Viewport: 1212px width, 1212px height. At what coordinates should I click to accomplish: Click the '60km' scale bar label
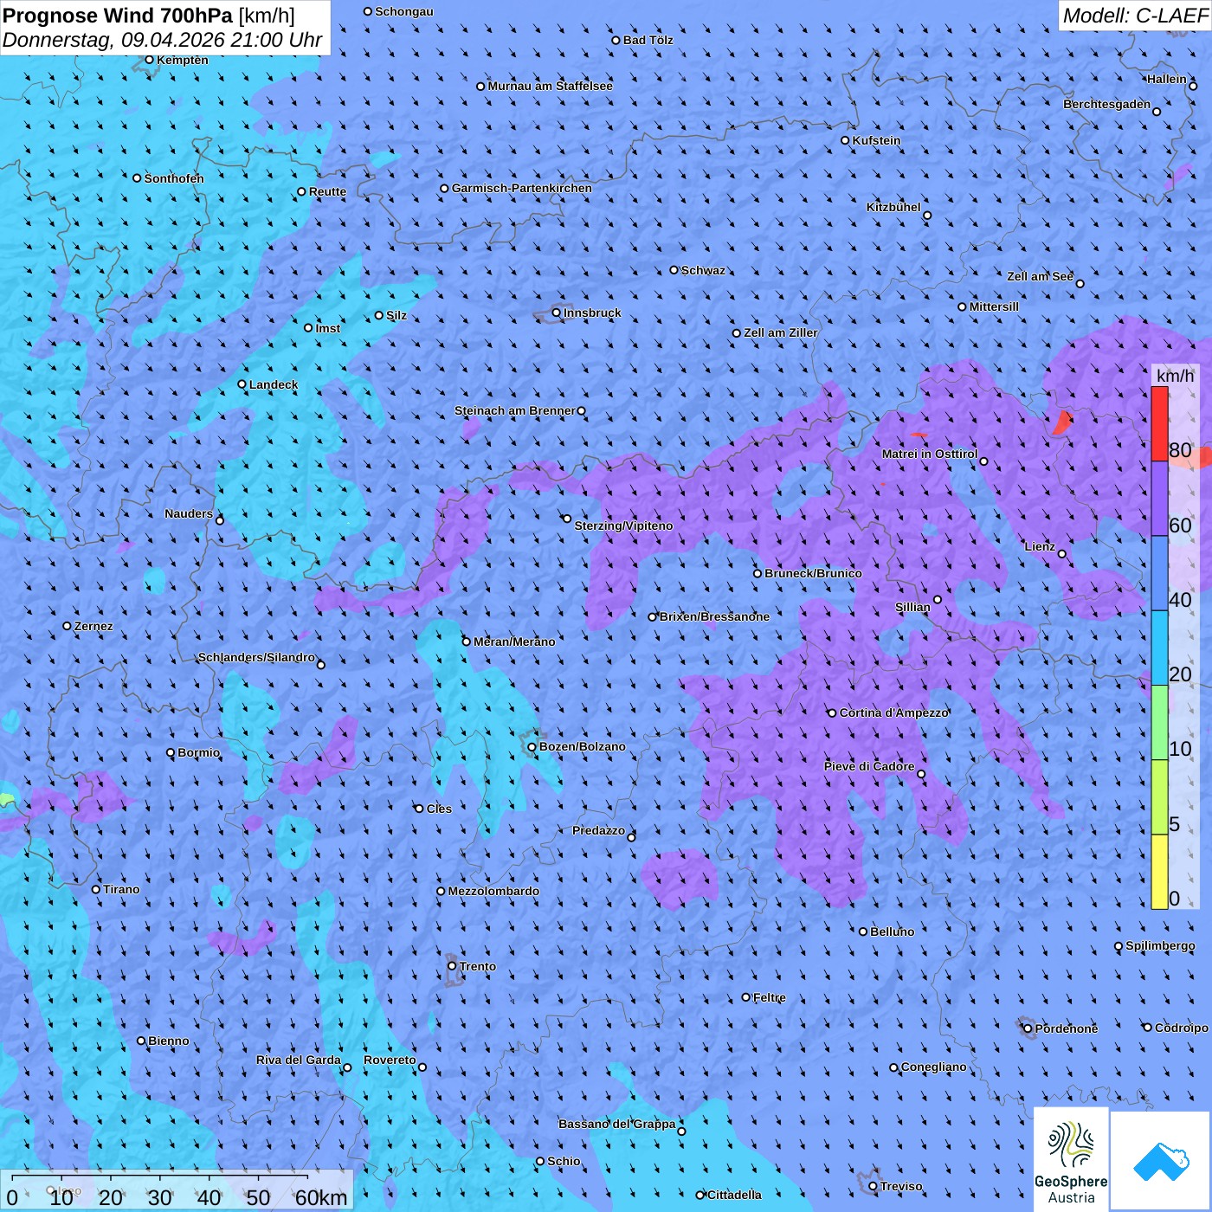tap(321, 1197)
